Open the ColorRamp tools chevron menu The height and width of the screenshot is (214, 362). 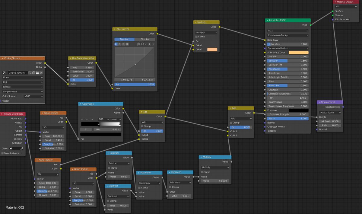tap(92, 119)
